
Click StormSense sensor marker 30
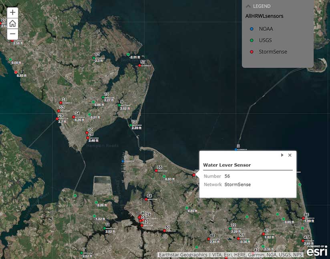coord(87,133)
